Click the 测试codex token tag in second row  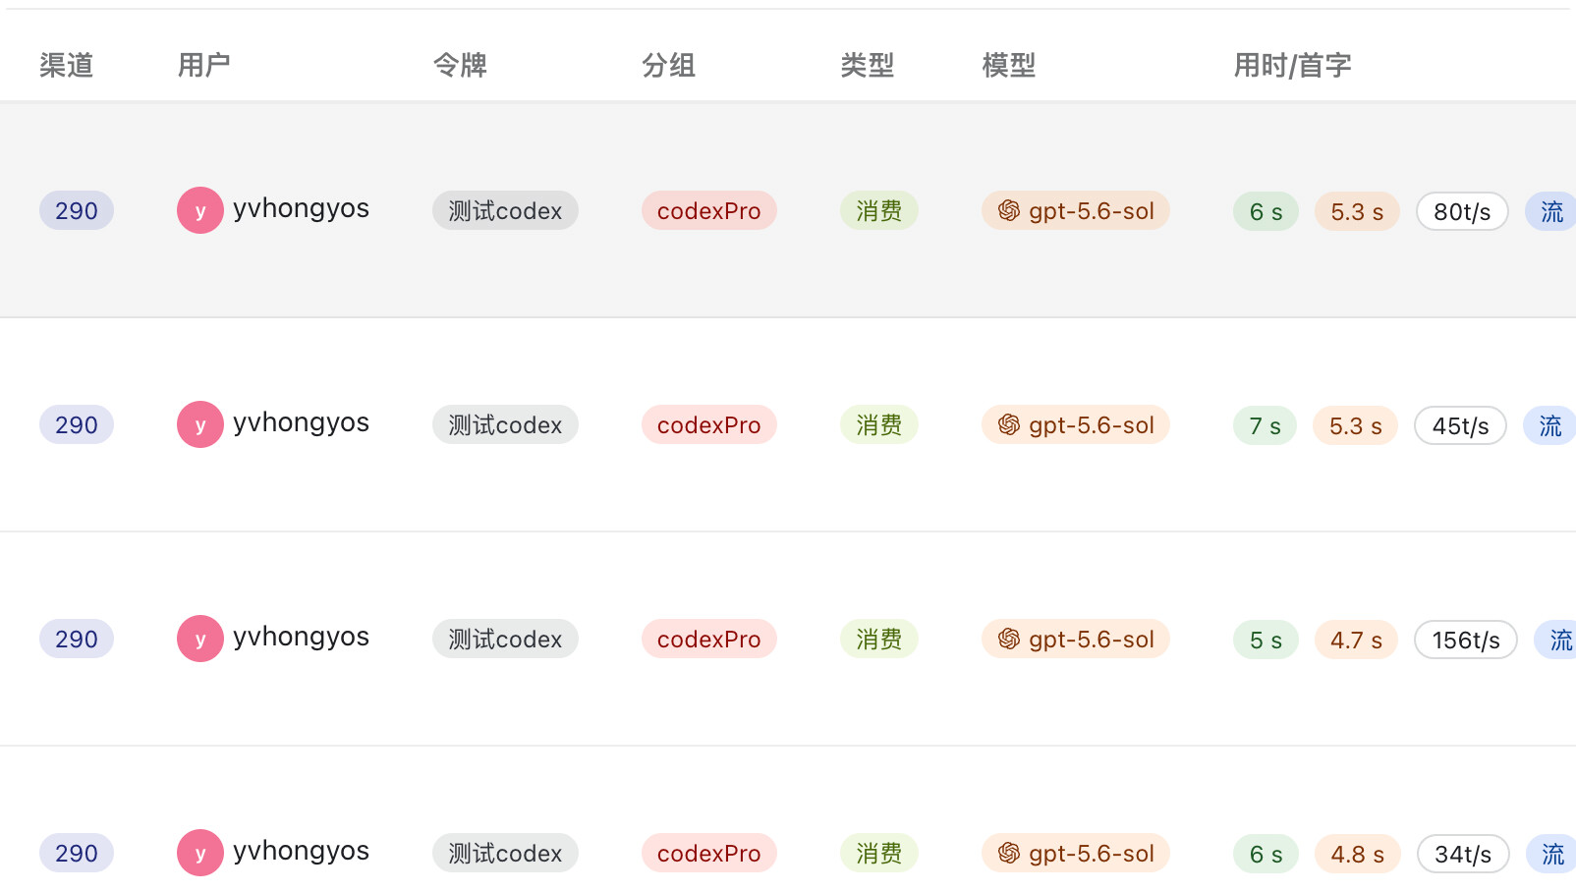pyautogui.click(x=505, y=424)
